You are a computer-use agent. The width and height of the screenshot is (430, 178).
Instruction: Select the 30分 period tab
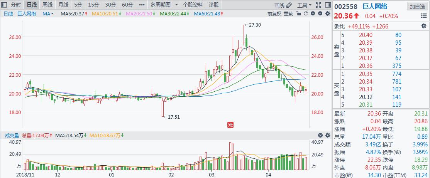point(111,5)
